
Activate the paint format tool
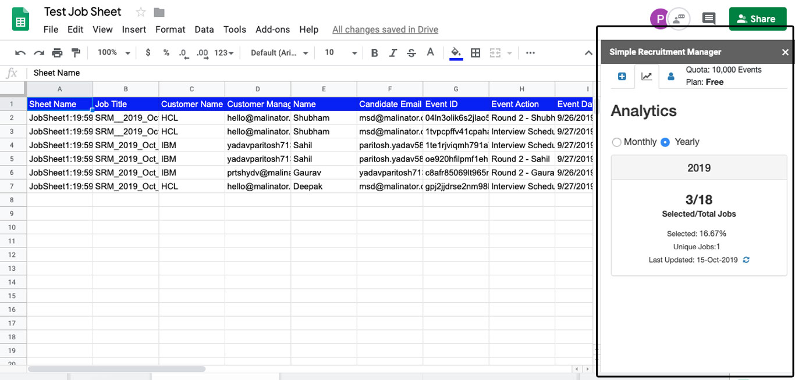click(76, 53)
